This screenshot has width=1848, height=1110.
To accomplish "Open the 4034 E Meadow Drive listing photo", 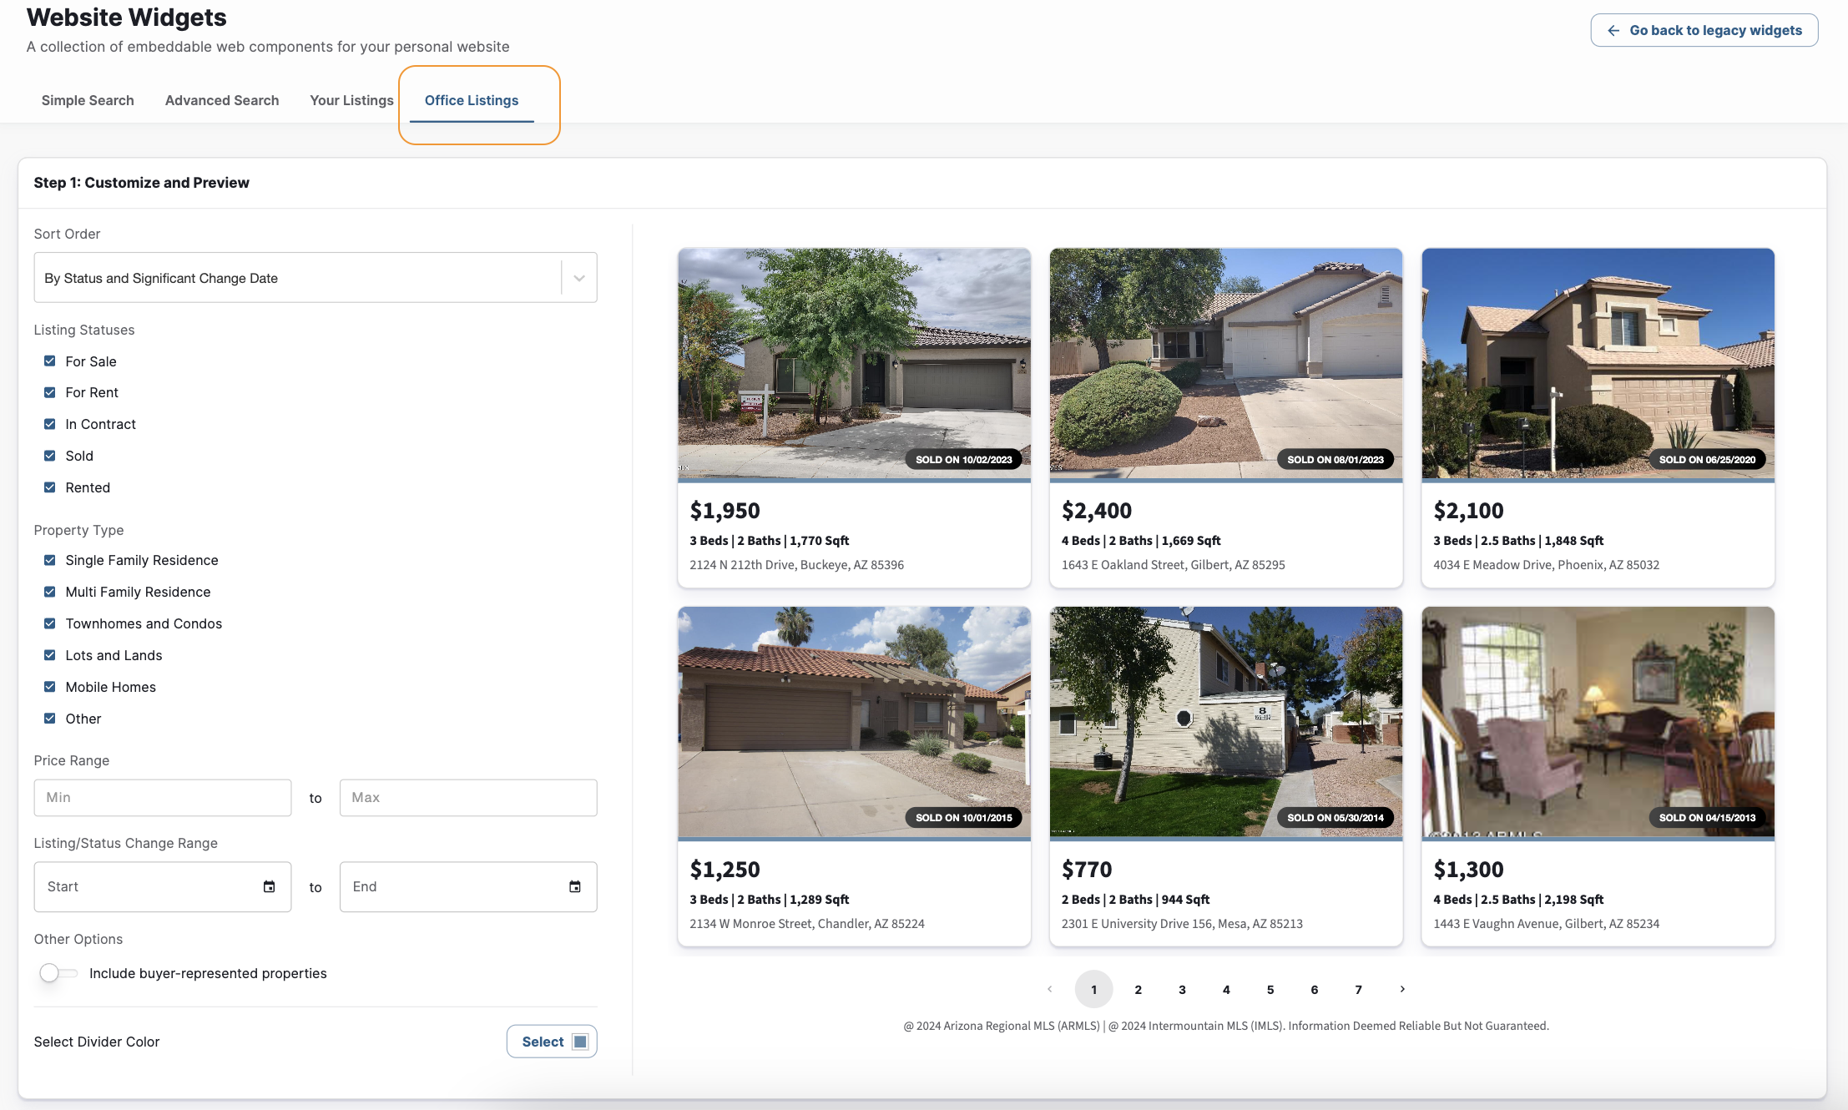I will point(1598,363).
